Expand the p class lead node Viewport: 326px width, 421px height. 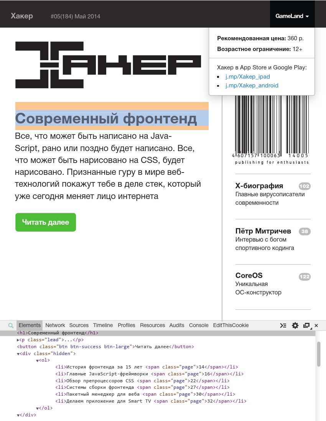[18, 340]
